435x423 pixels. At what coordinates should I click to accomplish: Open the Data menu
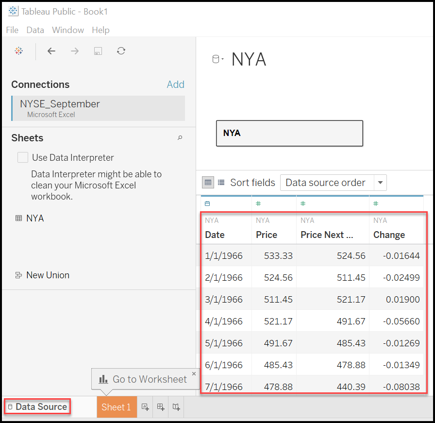coord(35,30)
